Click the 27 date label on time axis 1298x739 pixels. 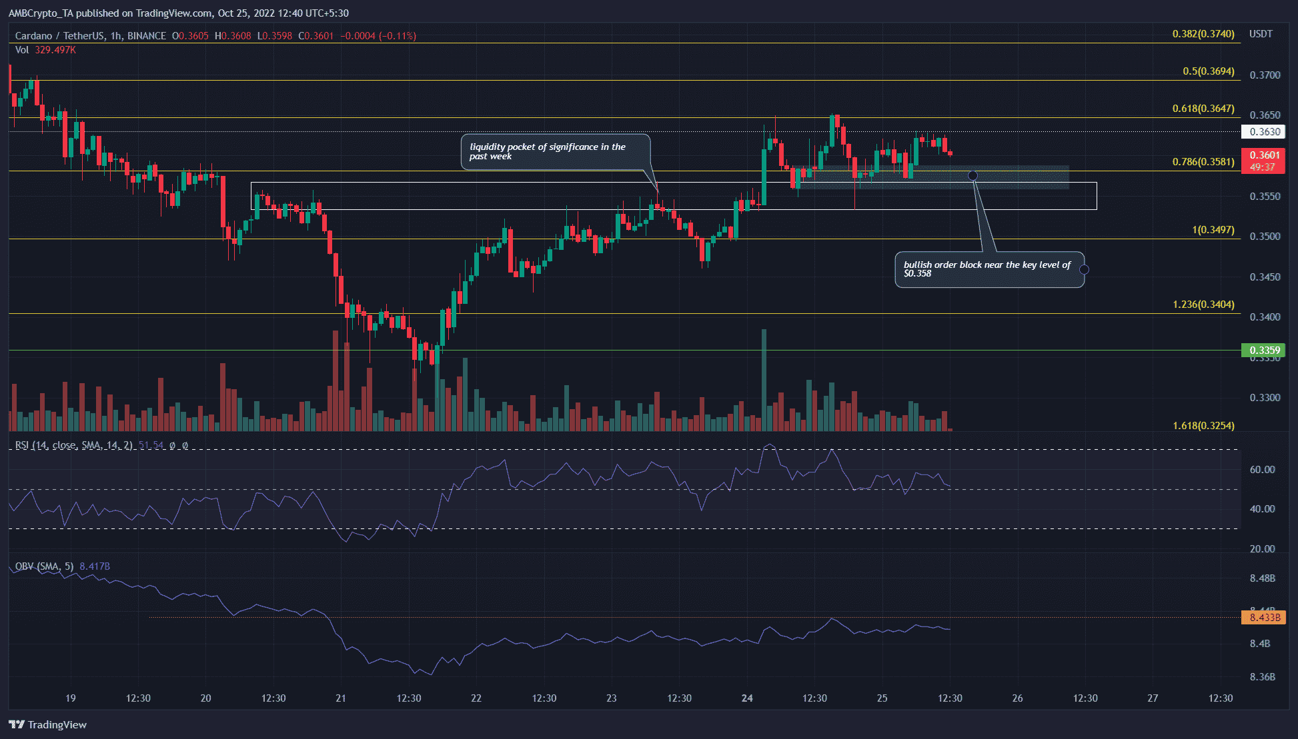[1153, 698]
